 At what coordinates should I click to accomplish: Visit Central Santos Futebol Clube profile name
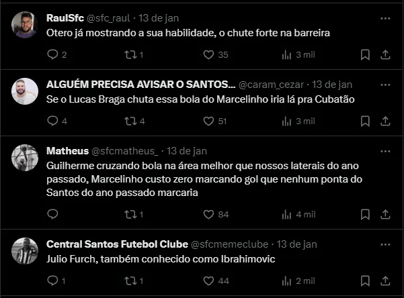(x=117, y=244)
